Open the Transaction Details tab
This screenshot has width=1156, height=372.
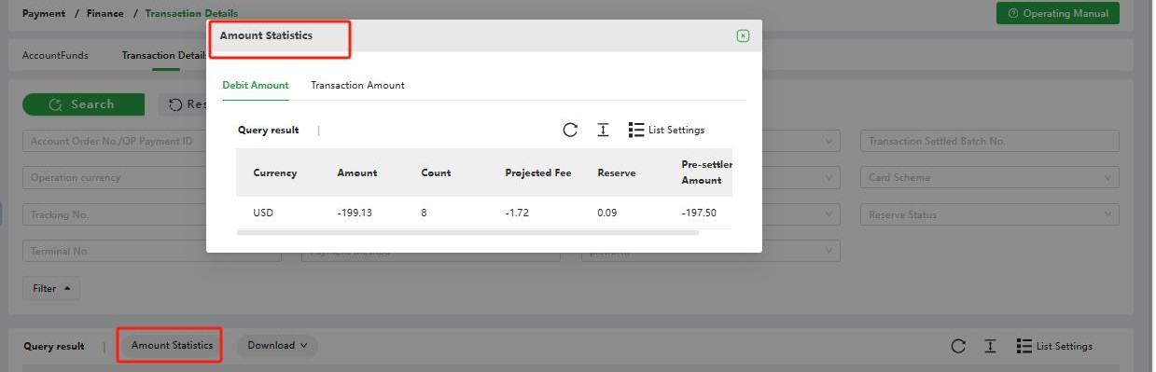pyautogui.click(x=164, y=55)
